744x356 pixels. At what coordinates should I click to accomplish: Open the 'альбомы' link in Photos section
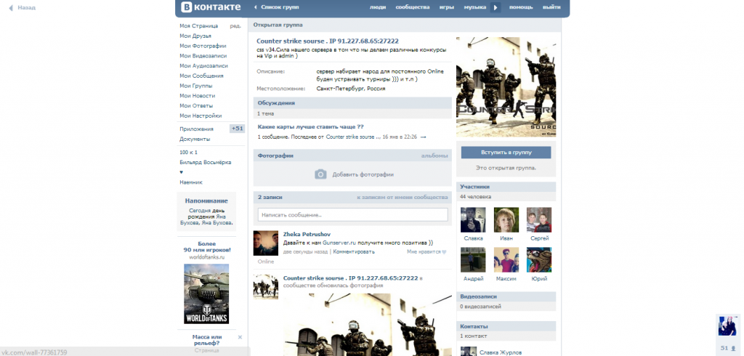pos(434,155)
